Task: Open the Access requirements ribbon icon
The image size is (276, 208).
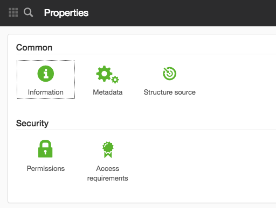Action: [x=108, y=149]
